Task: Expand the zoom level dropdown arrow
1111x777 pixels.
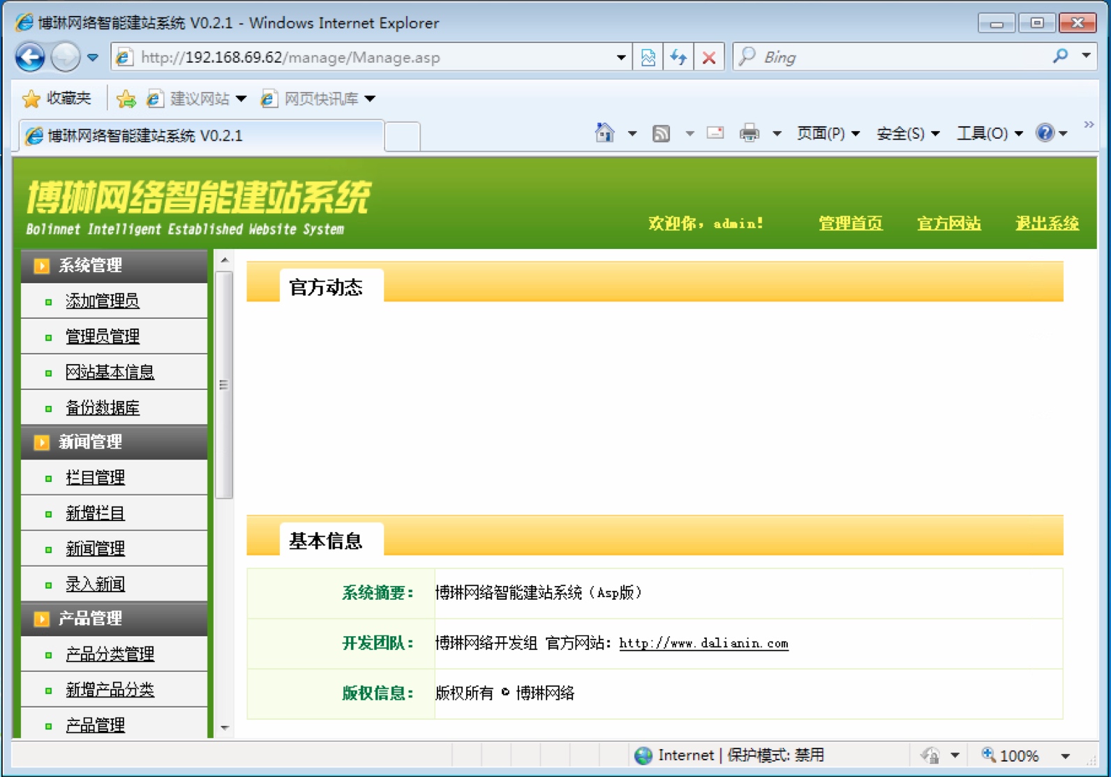Action: point(1065,756)
